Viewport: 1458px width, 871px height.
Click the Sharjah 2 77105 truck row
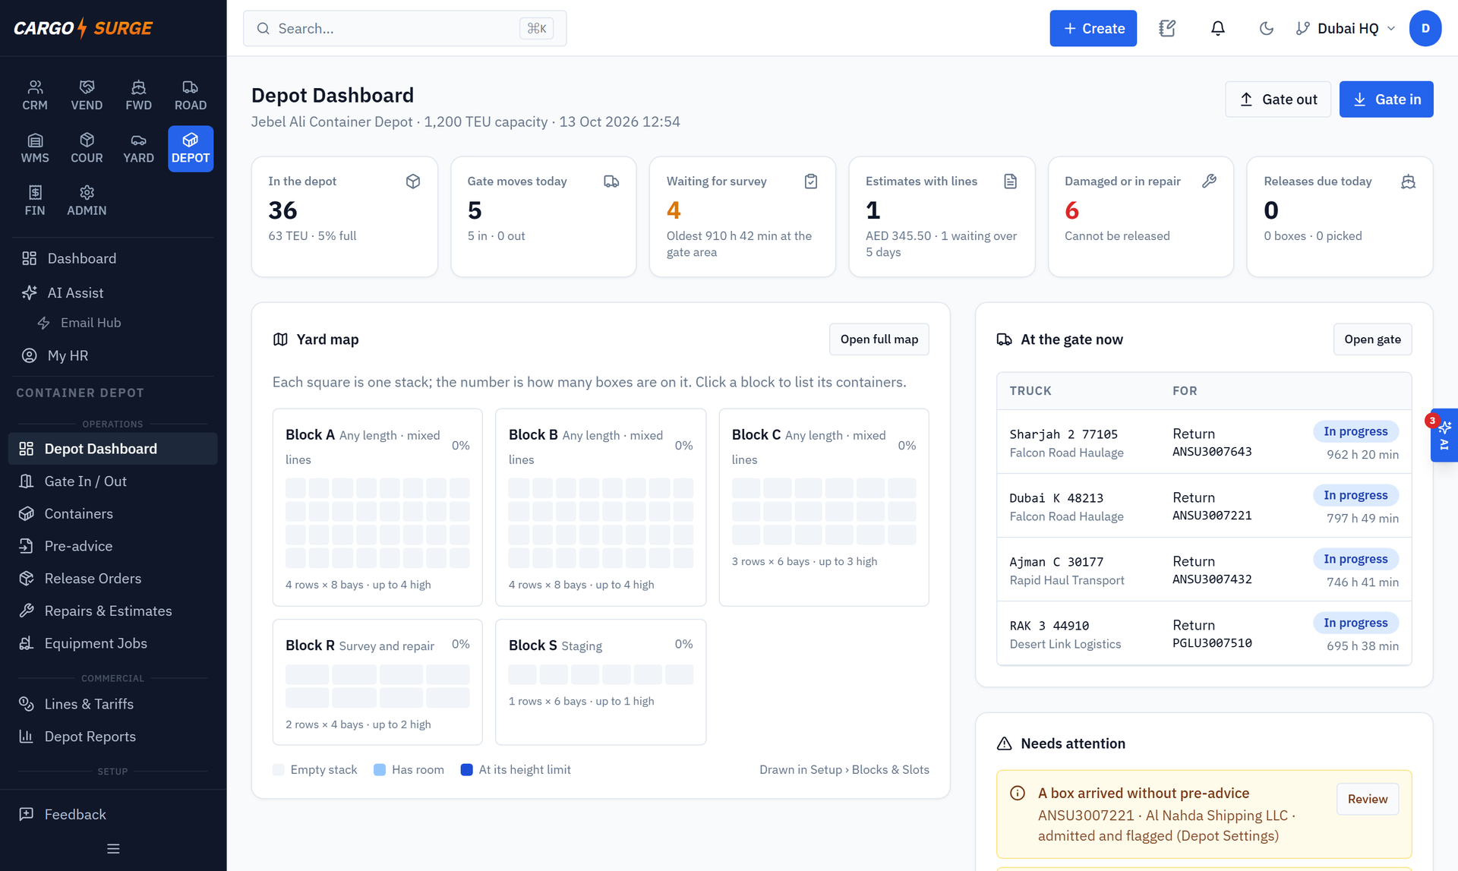coord(1204,443)
